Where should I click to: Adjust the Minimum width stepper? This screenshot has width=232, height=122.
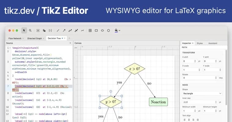195,111
